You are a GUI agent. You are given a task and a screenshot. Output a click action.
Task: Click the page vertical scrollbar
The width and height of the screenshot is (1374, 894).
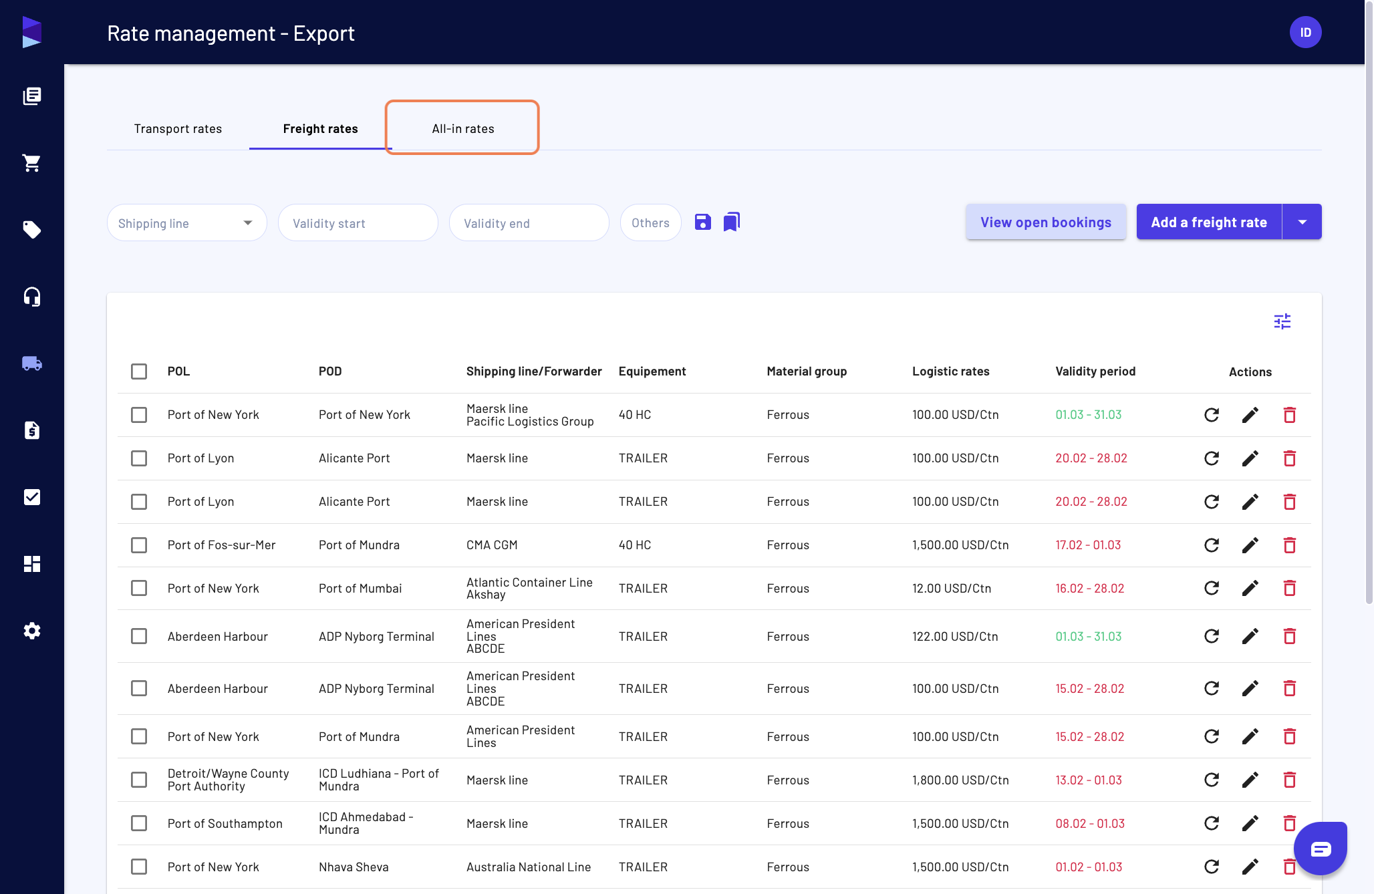point(1369,302)
